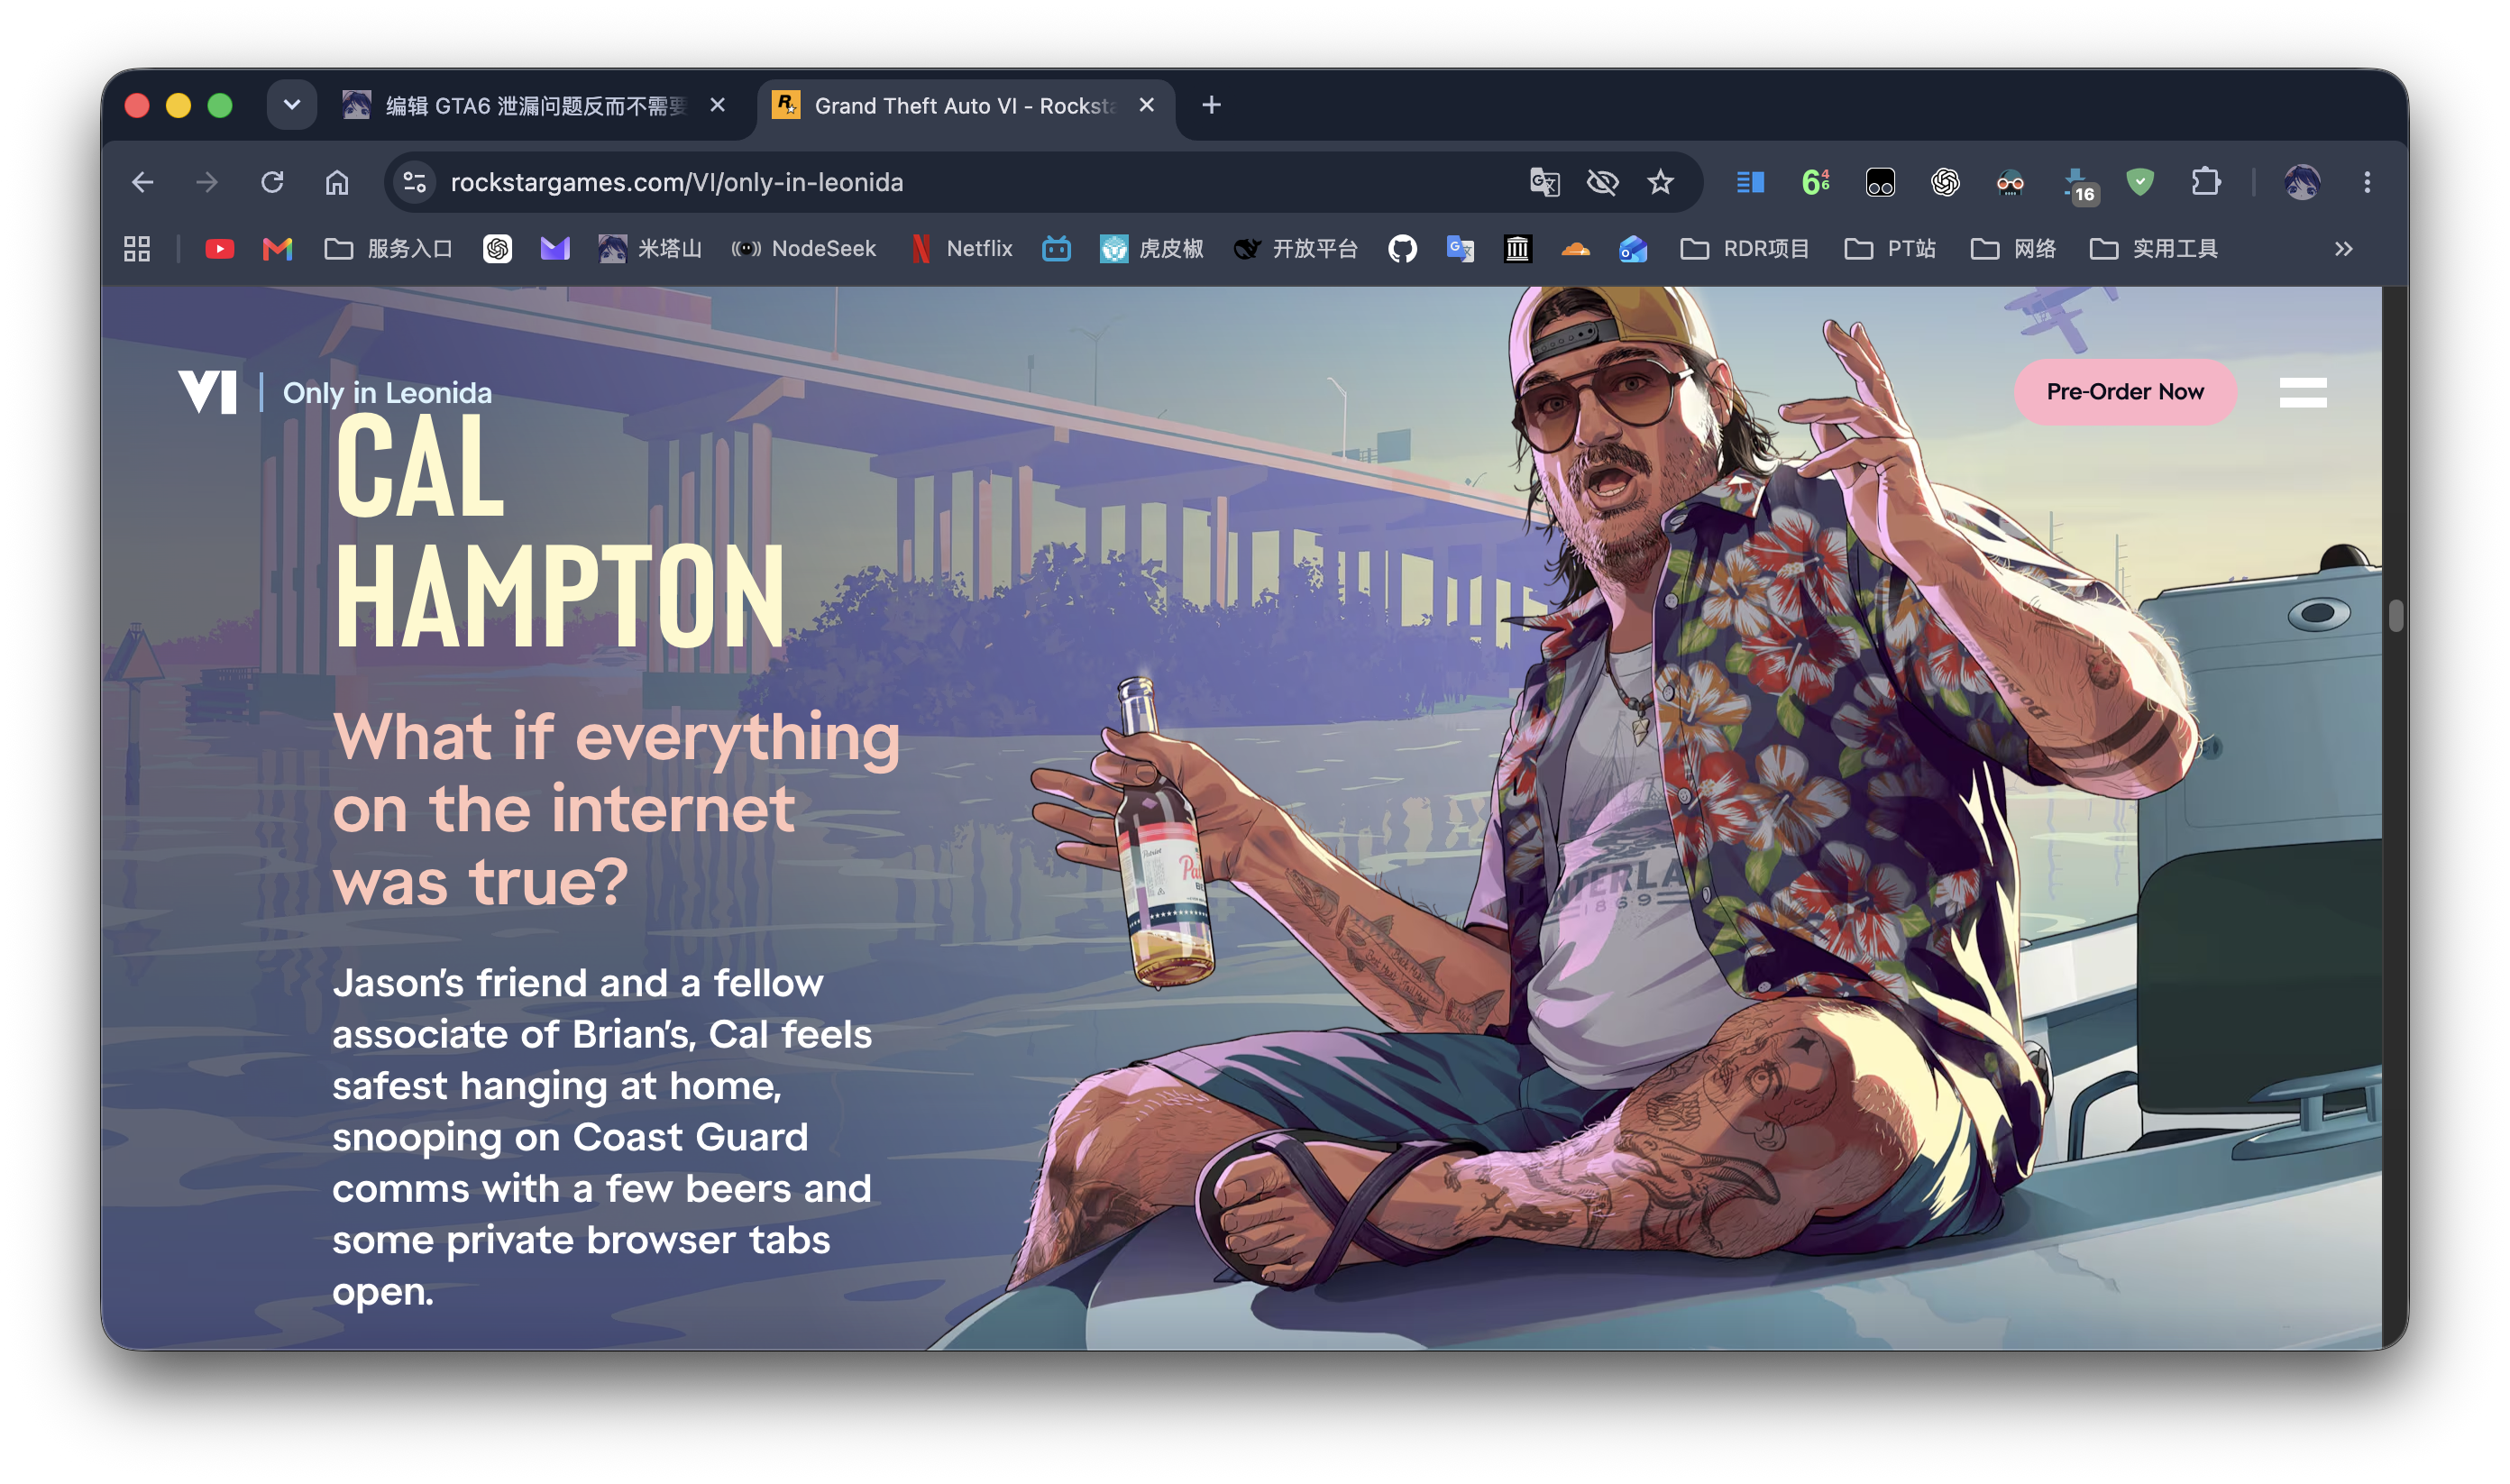
Task: Open the Extensions puzzle piece menu
Action: click(2205, 182)
